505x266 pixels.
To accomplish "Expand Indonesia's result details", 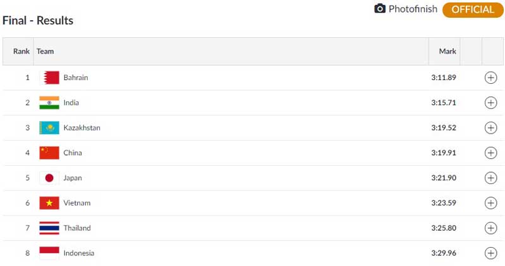I will [x=490, y=253].
